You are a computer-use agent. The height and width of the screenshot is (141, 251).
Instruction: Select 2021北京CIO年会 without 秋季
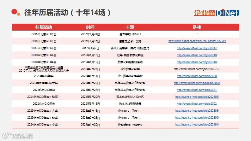click(44, 90)
